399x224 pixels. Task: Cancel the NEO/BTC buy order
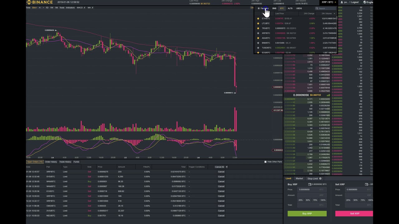tap(221, 216)
